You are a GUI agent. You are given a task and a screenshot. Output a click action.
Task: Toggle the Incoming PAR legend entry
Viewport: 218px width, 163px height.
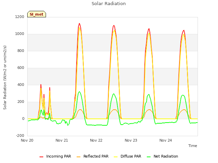(x=55, y=156)
